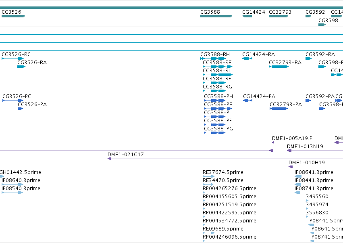Select the CG14424-PA protein feature
Screen dimensions: 343x243
coord(247,101)
